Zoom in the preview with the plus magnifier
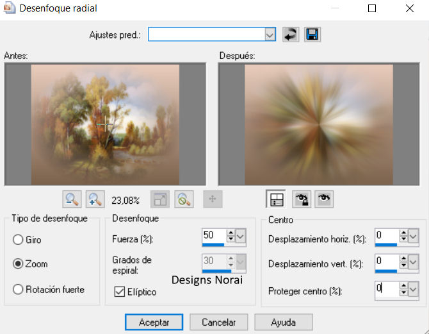Viewport: 429px width, 334px height. click(95, 199)
